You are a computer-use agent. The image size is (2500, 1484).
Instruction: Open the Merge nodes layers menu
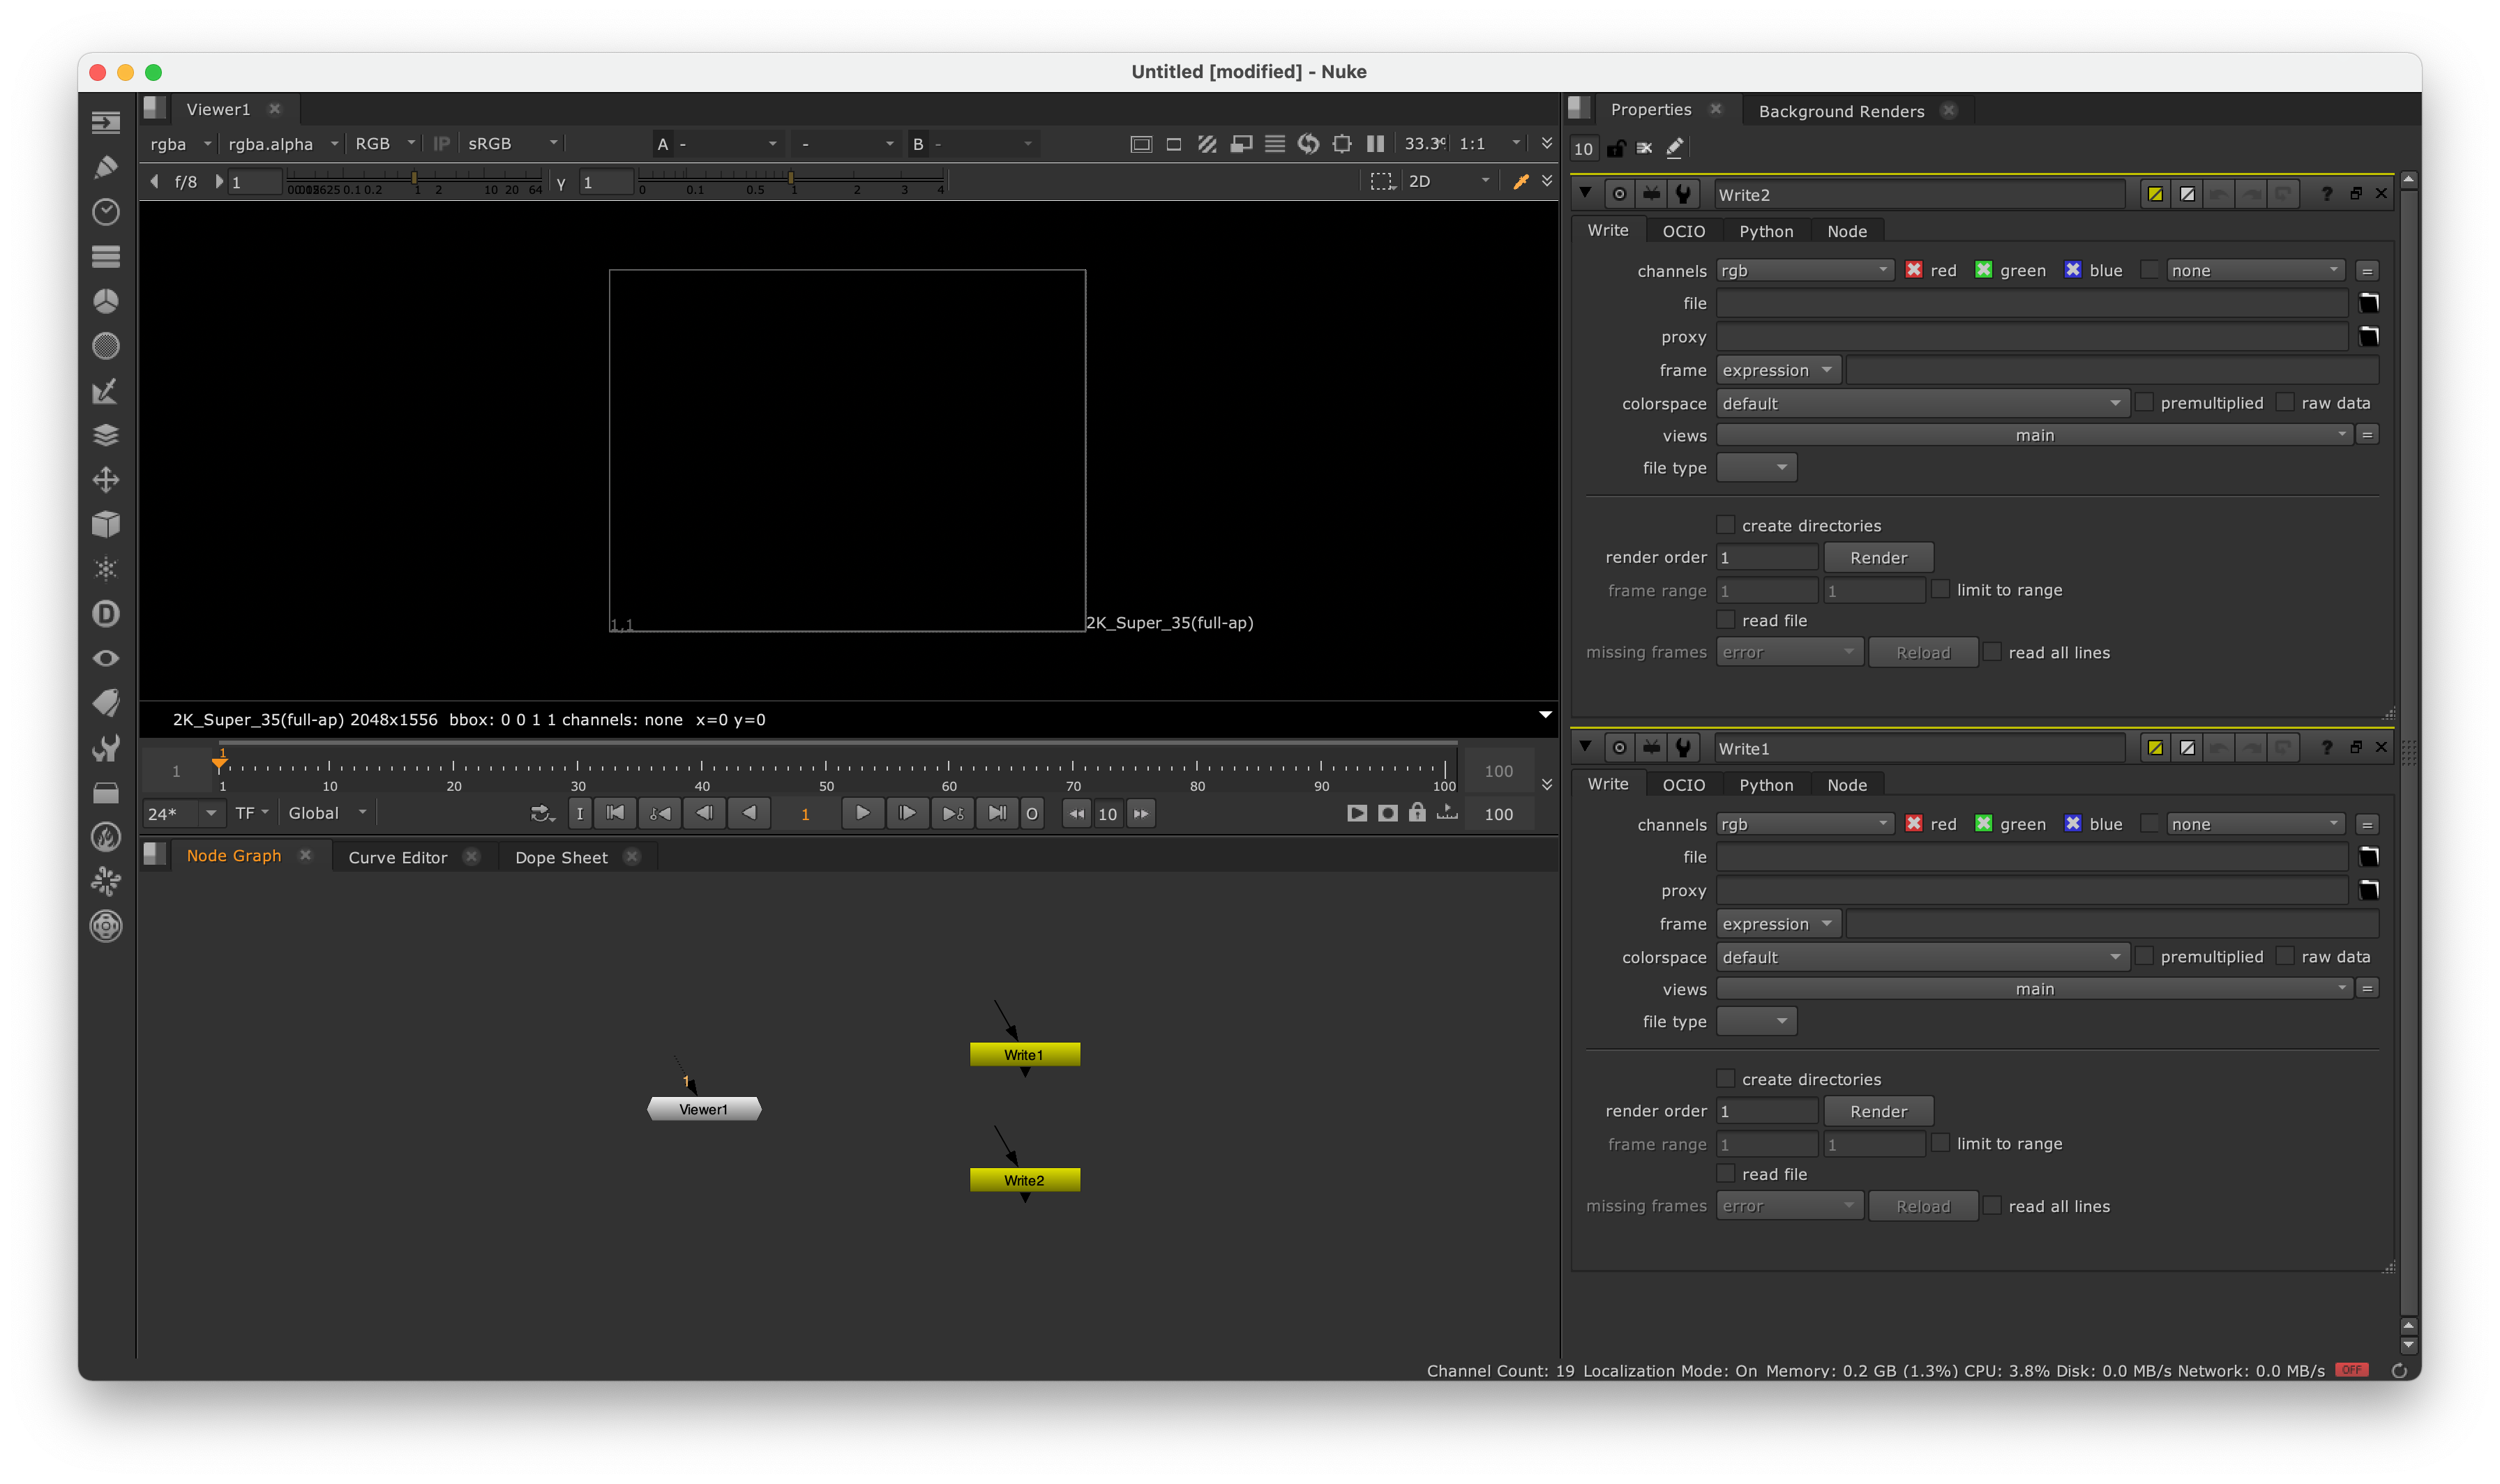click(106, 435)
